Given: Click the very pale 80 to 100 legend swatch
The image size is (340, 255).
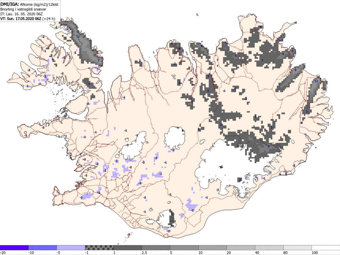Looking at the screenshot, I should coord(297,248).
